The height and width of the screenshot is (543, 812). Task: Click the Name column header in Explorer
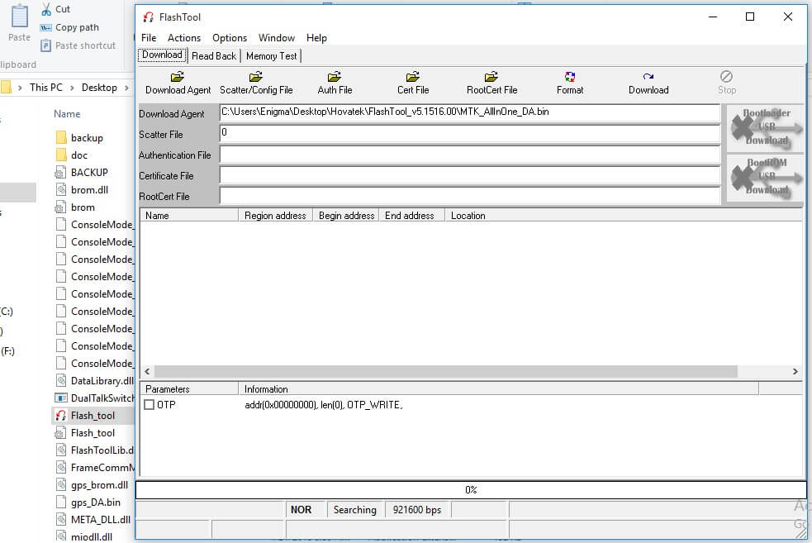click(x=67, y=114)
